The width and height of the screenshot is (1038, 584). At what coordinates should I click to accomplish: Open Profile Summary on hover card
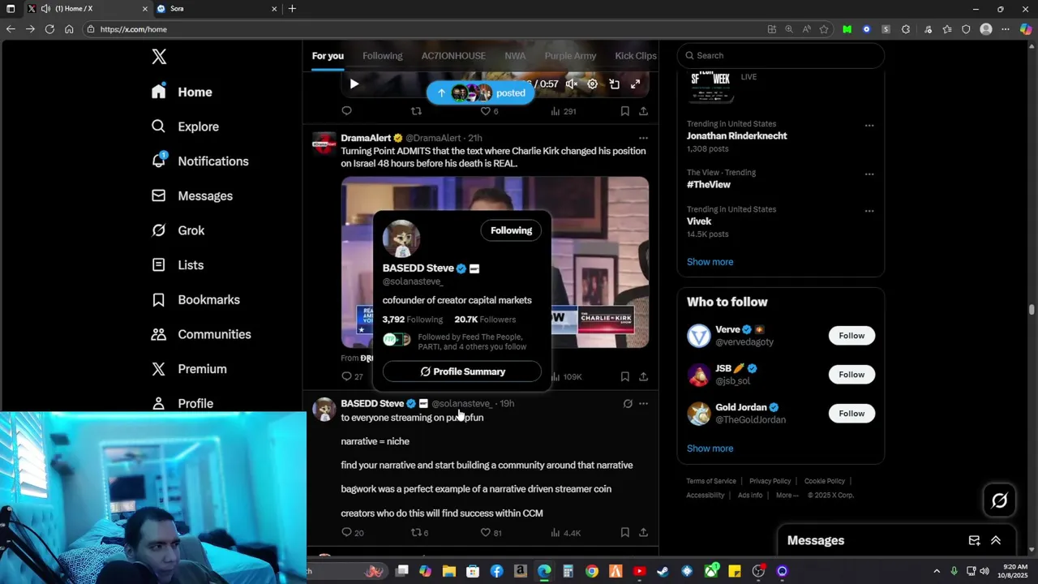pyautogui.click(x=462, y=371)
